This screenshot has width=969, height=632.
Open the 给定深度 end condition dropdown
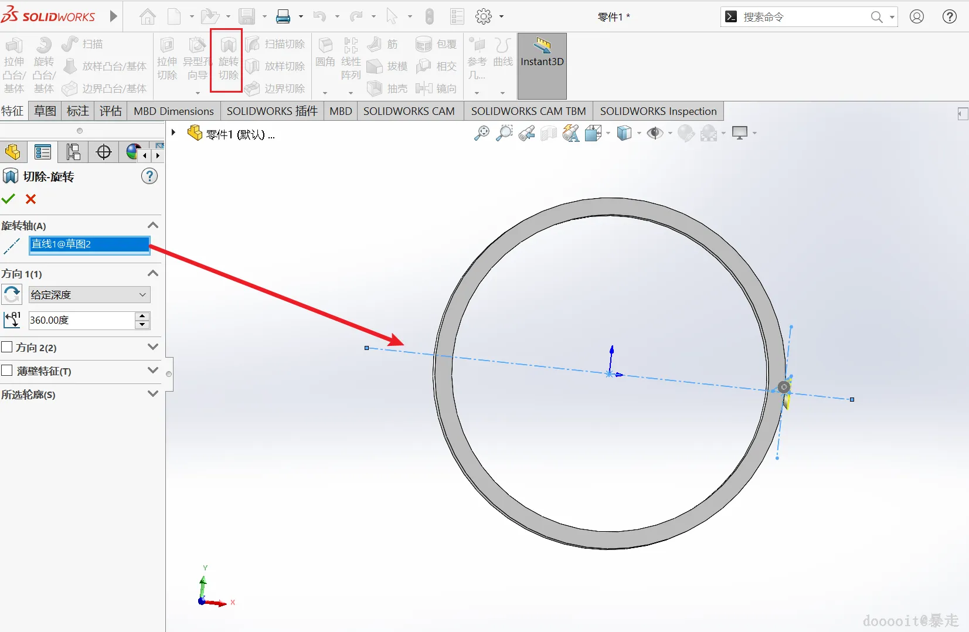[90, 295]
